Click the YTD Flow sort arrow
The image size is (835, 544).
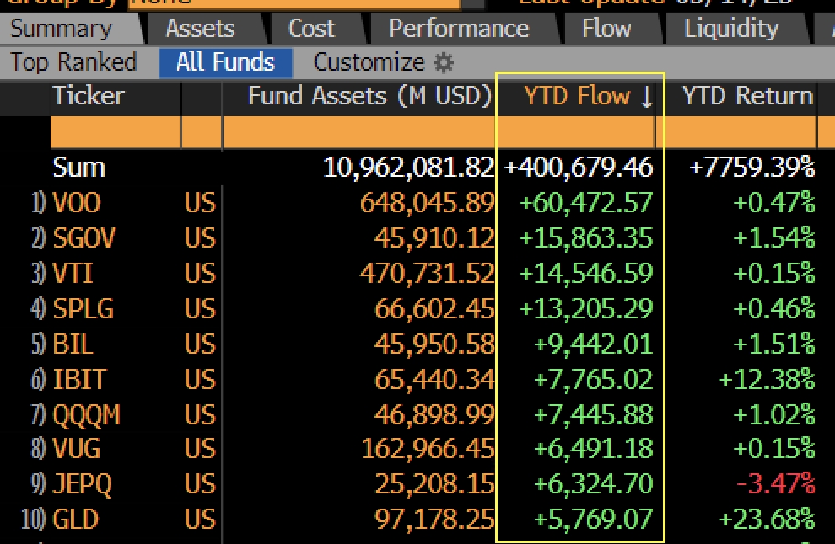[647, 97]
